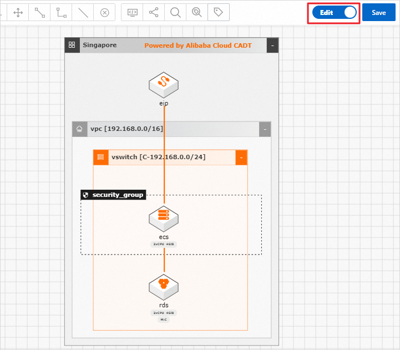Viewport: 400px width, 350px height.
Task: Click the tag search magnifier icon
Action: click(x=197, y=12)
